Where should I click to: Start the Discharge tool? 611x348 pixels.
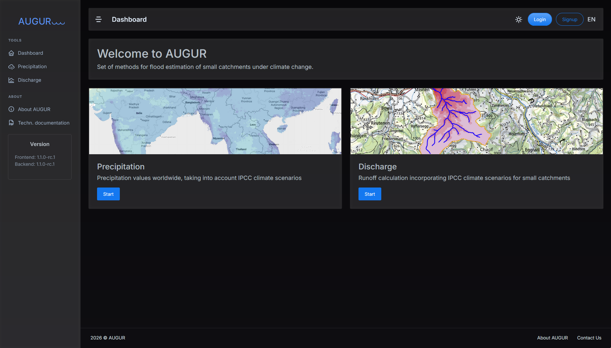point(370,194)
